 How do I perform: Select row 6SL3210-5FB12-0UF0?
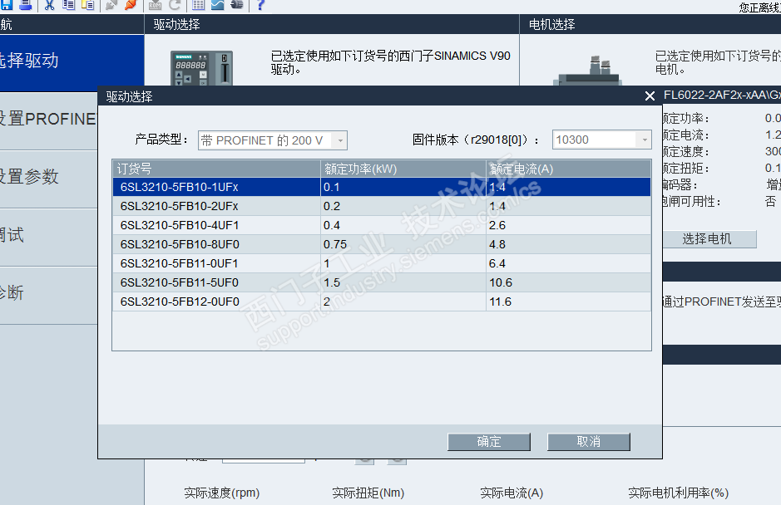pyautogui.click(x=382, y=302)
